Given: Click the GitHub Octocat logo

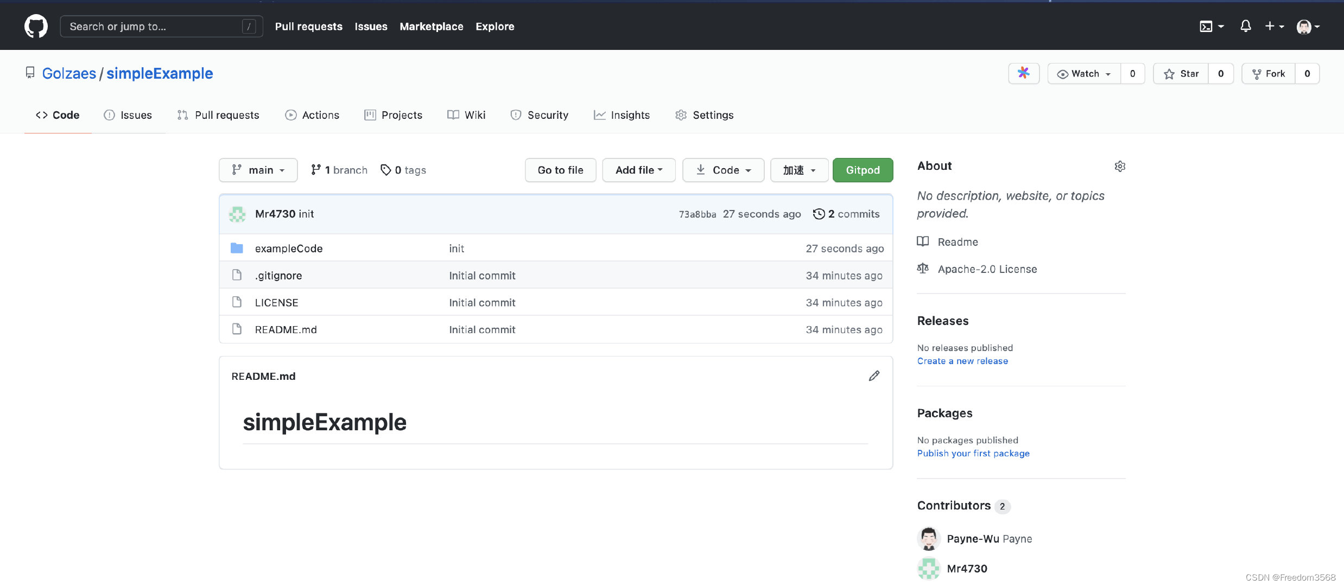Looking at the screenshot, I should pos(36,26).
